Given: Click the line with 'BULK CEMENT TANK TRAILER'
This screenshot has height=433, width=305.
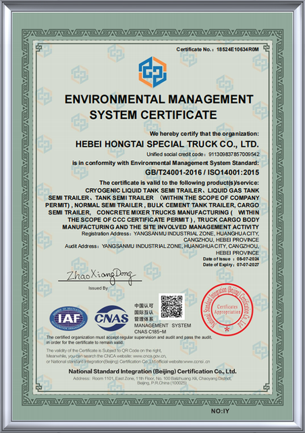Looking at the screenshot, I should [x=152, y=205].
